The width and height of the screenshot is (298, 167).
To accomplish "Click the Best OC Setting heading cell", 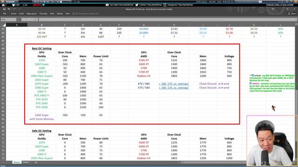I will [41, 48].
